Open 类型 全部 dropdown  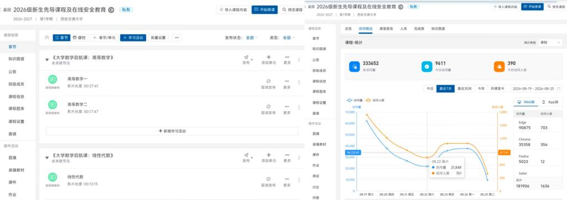pos(288,38)
